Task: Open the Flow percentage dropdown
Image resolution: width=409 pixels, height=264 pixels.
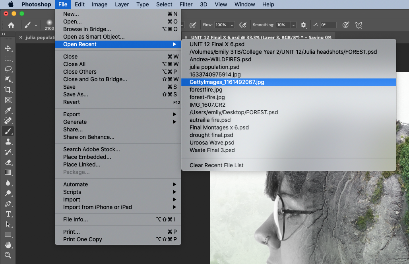Action: (x=232, y=25)
